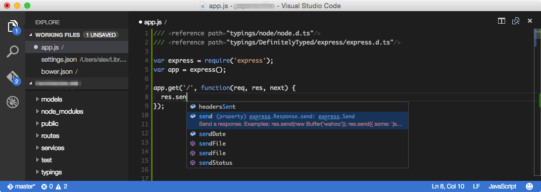Open the Search view icon
This screenshot has height=192, width=541.
[x=13, y=52]
